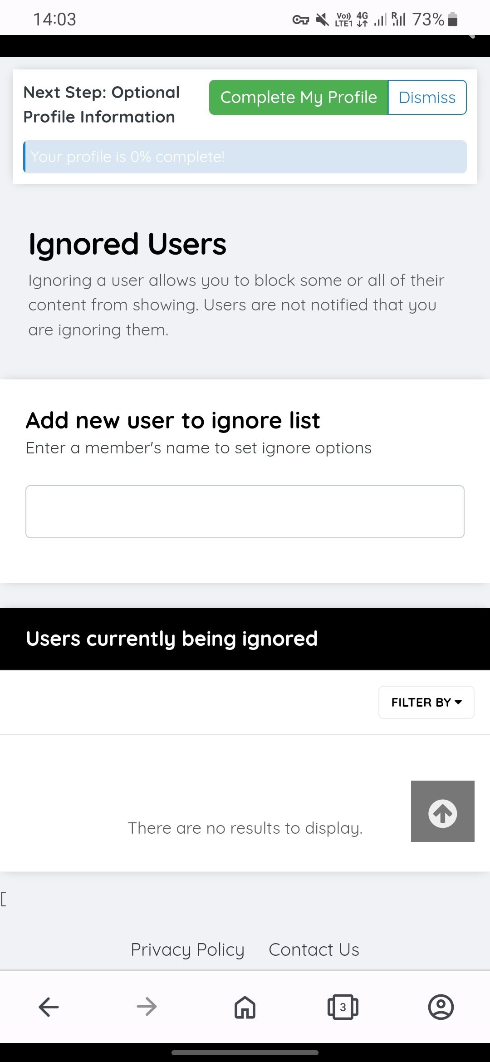This screenshot has width=490, height=1062.
Task: Click the Ignored Users page heading
Action: 127,244
